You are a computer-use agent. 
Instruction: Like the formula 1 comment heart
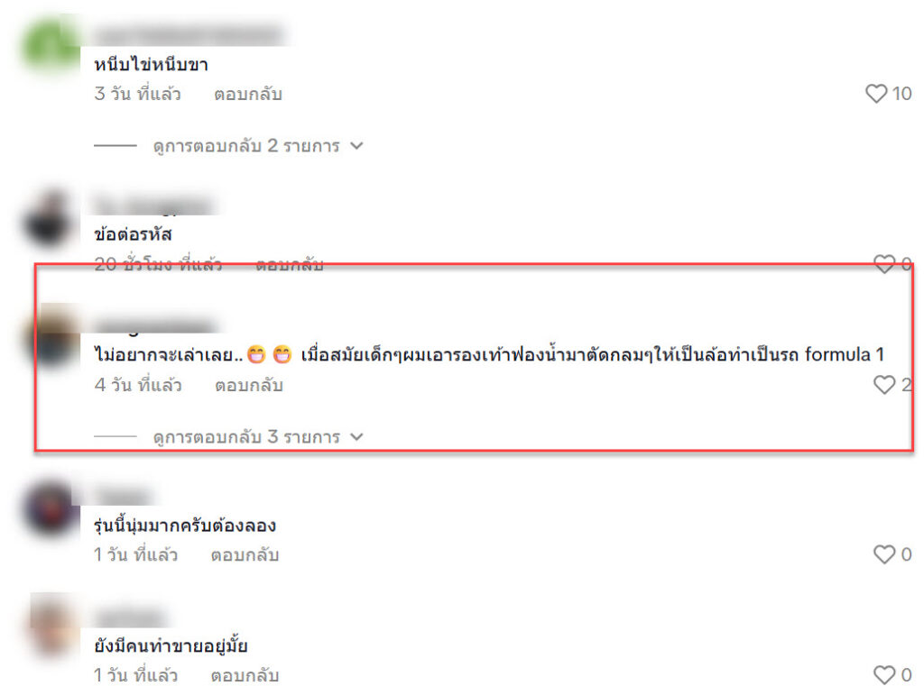coord(884,385)
